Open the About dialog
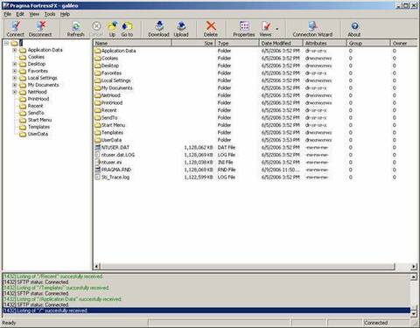This screenshot has height=328, width=420. 354,29
